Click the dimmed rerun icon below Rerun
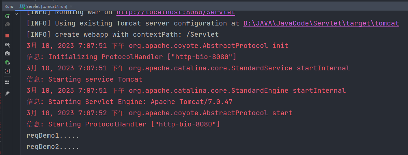This screenshot has width=408, height=155. tap(7, 24)
